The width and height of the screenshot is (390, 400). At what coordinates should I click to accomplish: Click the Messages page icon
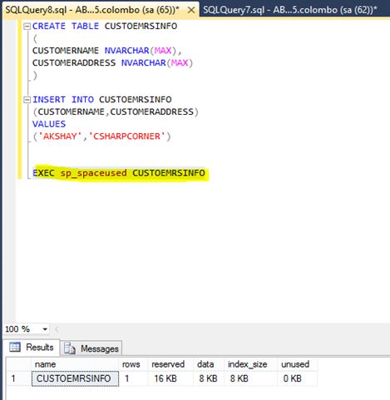coord(70,348)
